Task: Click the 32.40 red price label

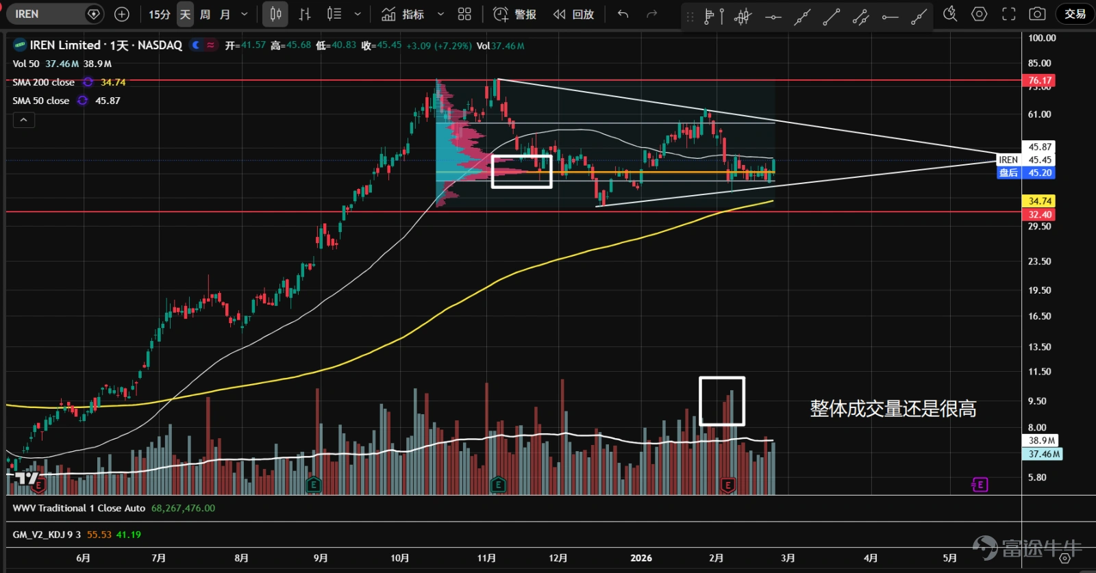Action: click(x=1039, y=214)
